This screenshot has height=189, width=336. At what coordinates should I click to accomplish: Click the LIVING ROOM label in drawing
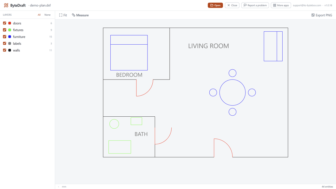208,46
